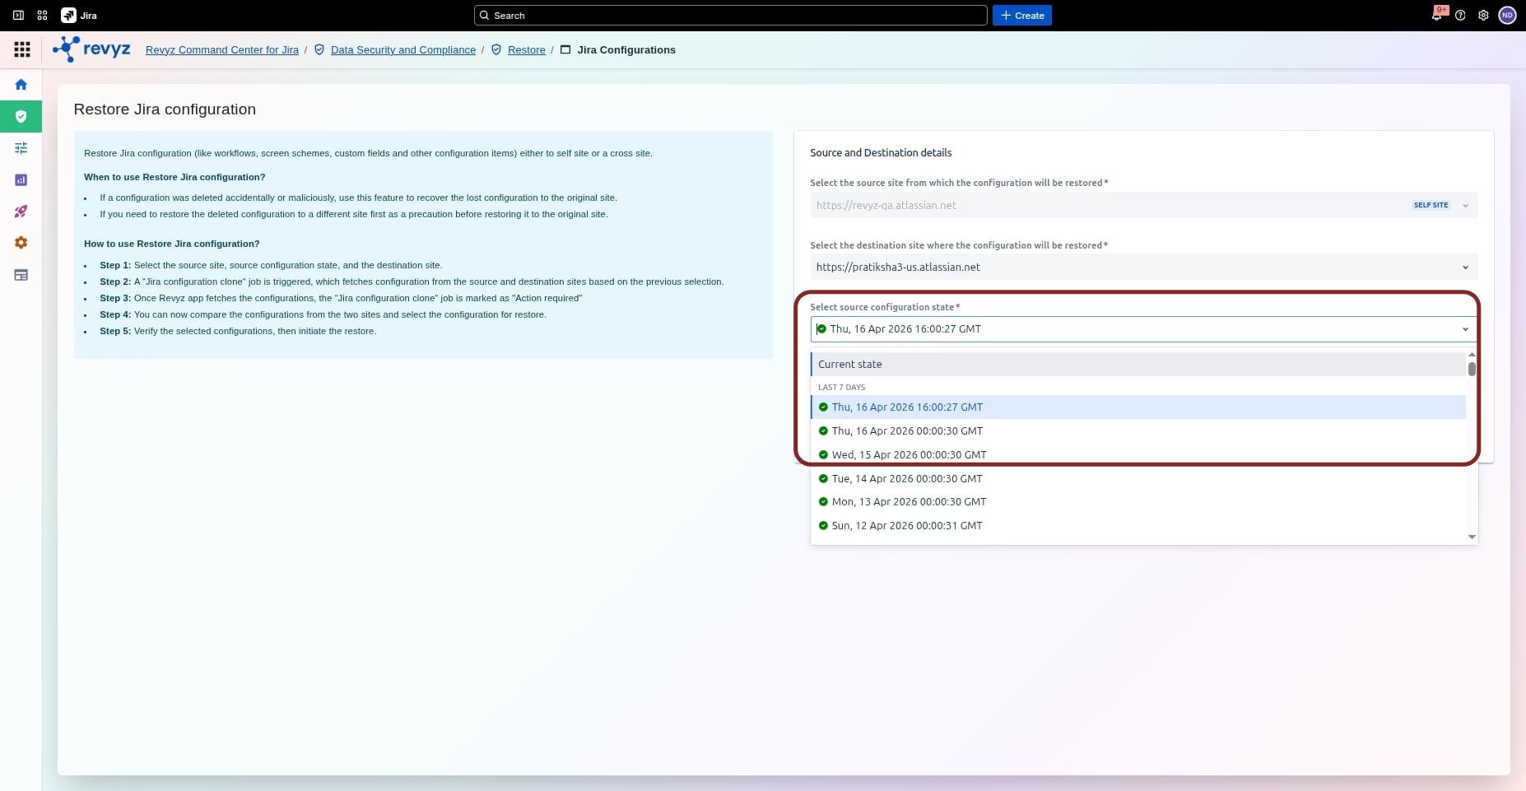The height and width of the screenshot is (791, 1526).
Task: Click the Jira search field
Action: pyautogui.click(x=730, y=15)
